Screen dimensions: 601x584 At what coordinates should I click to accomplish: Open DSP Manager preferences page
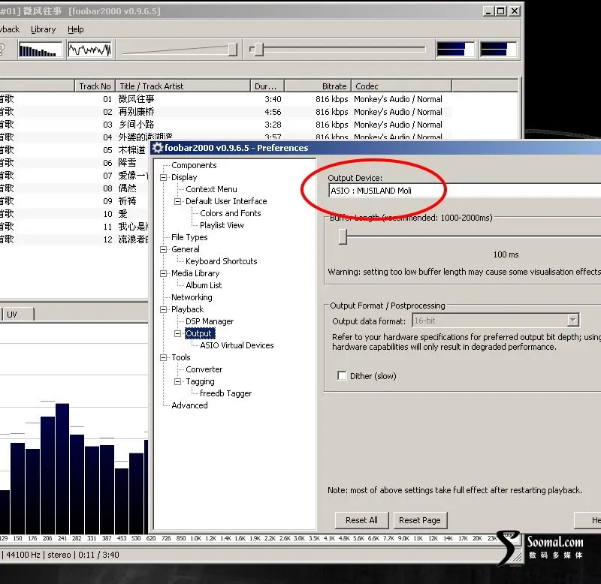pyautogui.click(x=210, y=321)
